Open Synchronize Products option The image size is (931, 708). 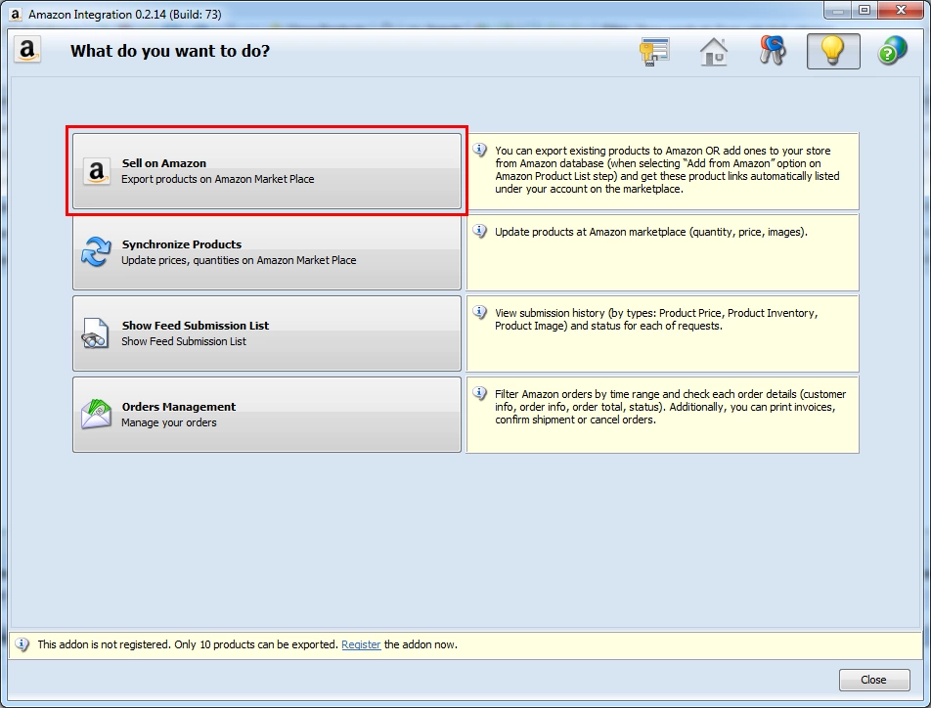267,252
